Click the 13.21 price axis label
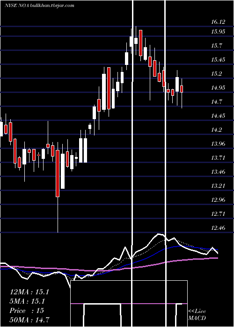Screen dimensions: 234x327 219,186
